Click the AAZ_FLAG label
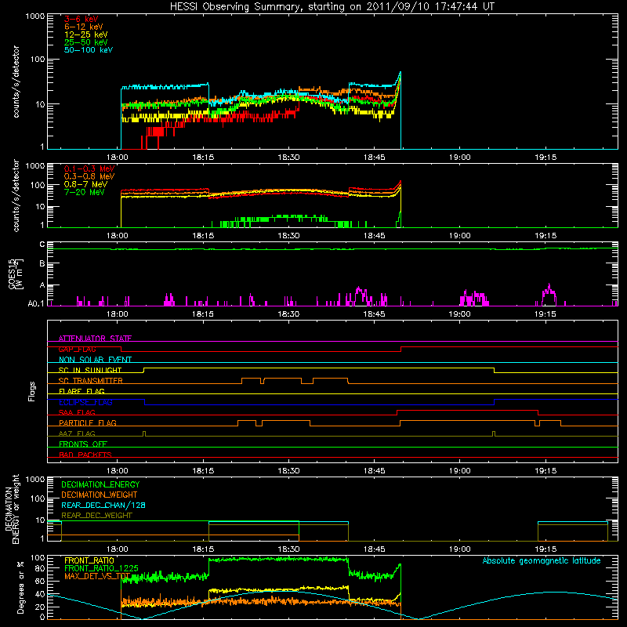Viewport: 627px width, 627px height. [77, 433]
